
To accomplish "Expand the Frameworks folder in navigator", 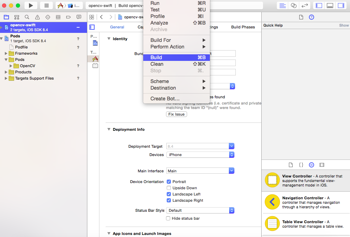I will coord(6,53).
